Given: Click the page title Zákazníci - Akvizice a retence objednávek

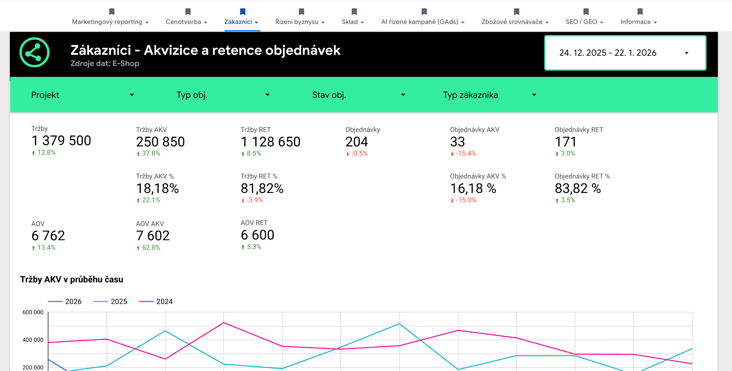Looking at the screenshot, I should point(205,50).
